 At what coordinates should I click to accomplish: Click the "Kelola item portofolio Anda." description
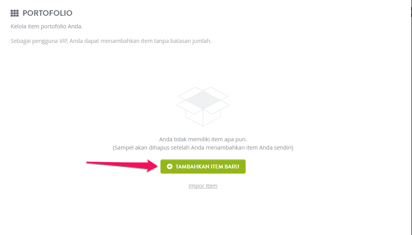(x=47, y=26)
